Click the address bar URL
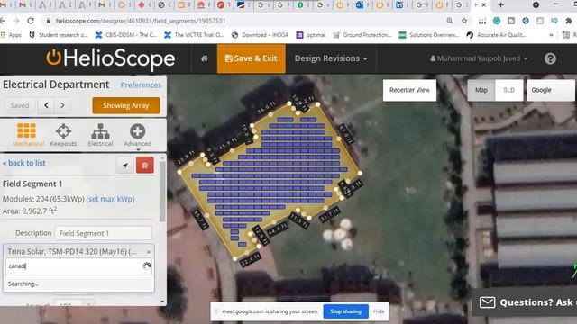The image size is (577, 324). [x=141, y=21]
